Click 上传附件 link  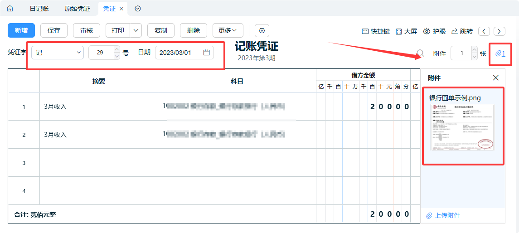pos(443,215)
